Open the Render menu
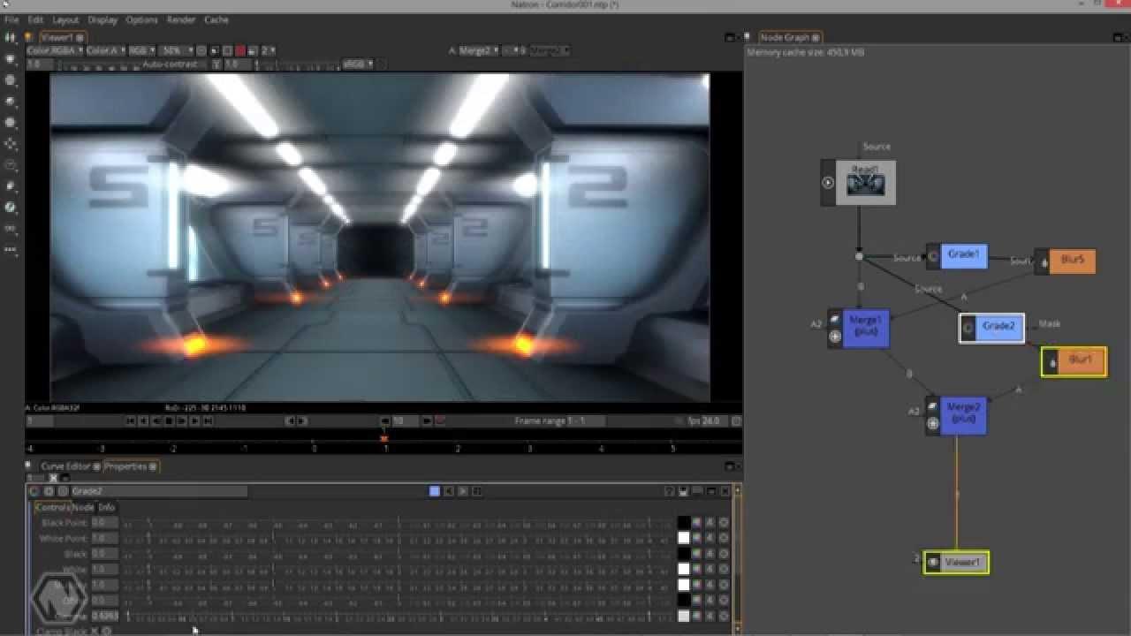 180,19
